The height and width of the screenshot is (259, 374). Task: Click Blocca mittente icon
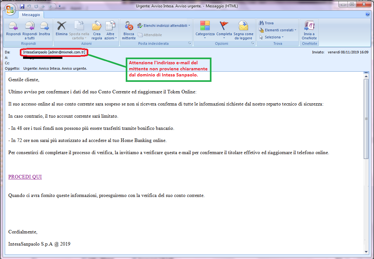point(129,30)
